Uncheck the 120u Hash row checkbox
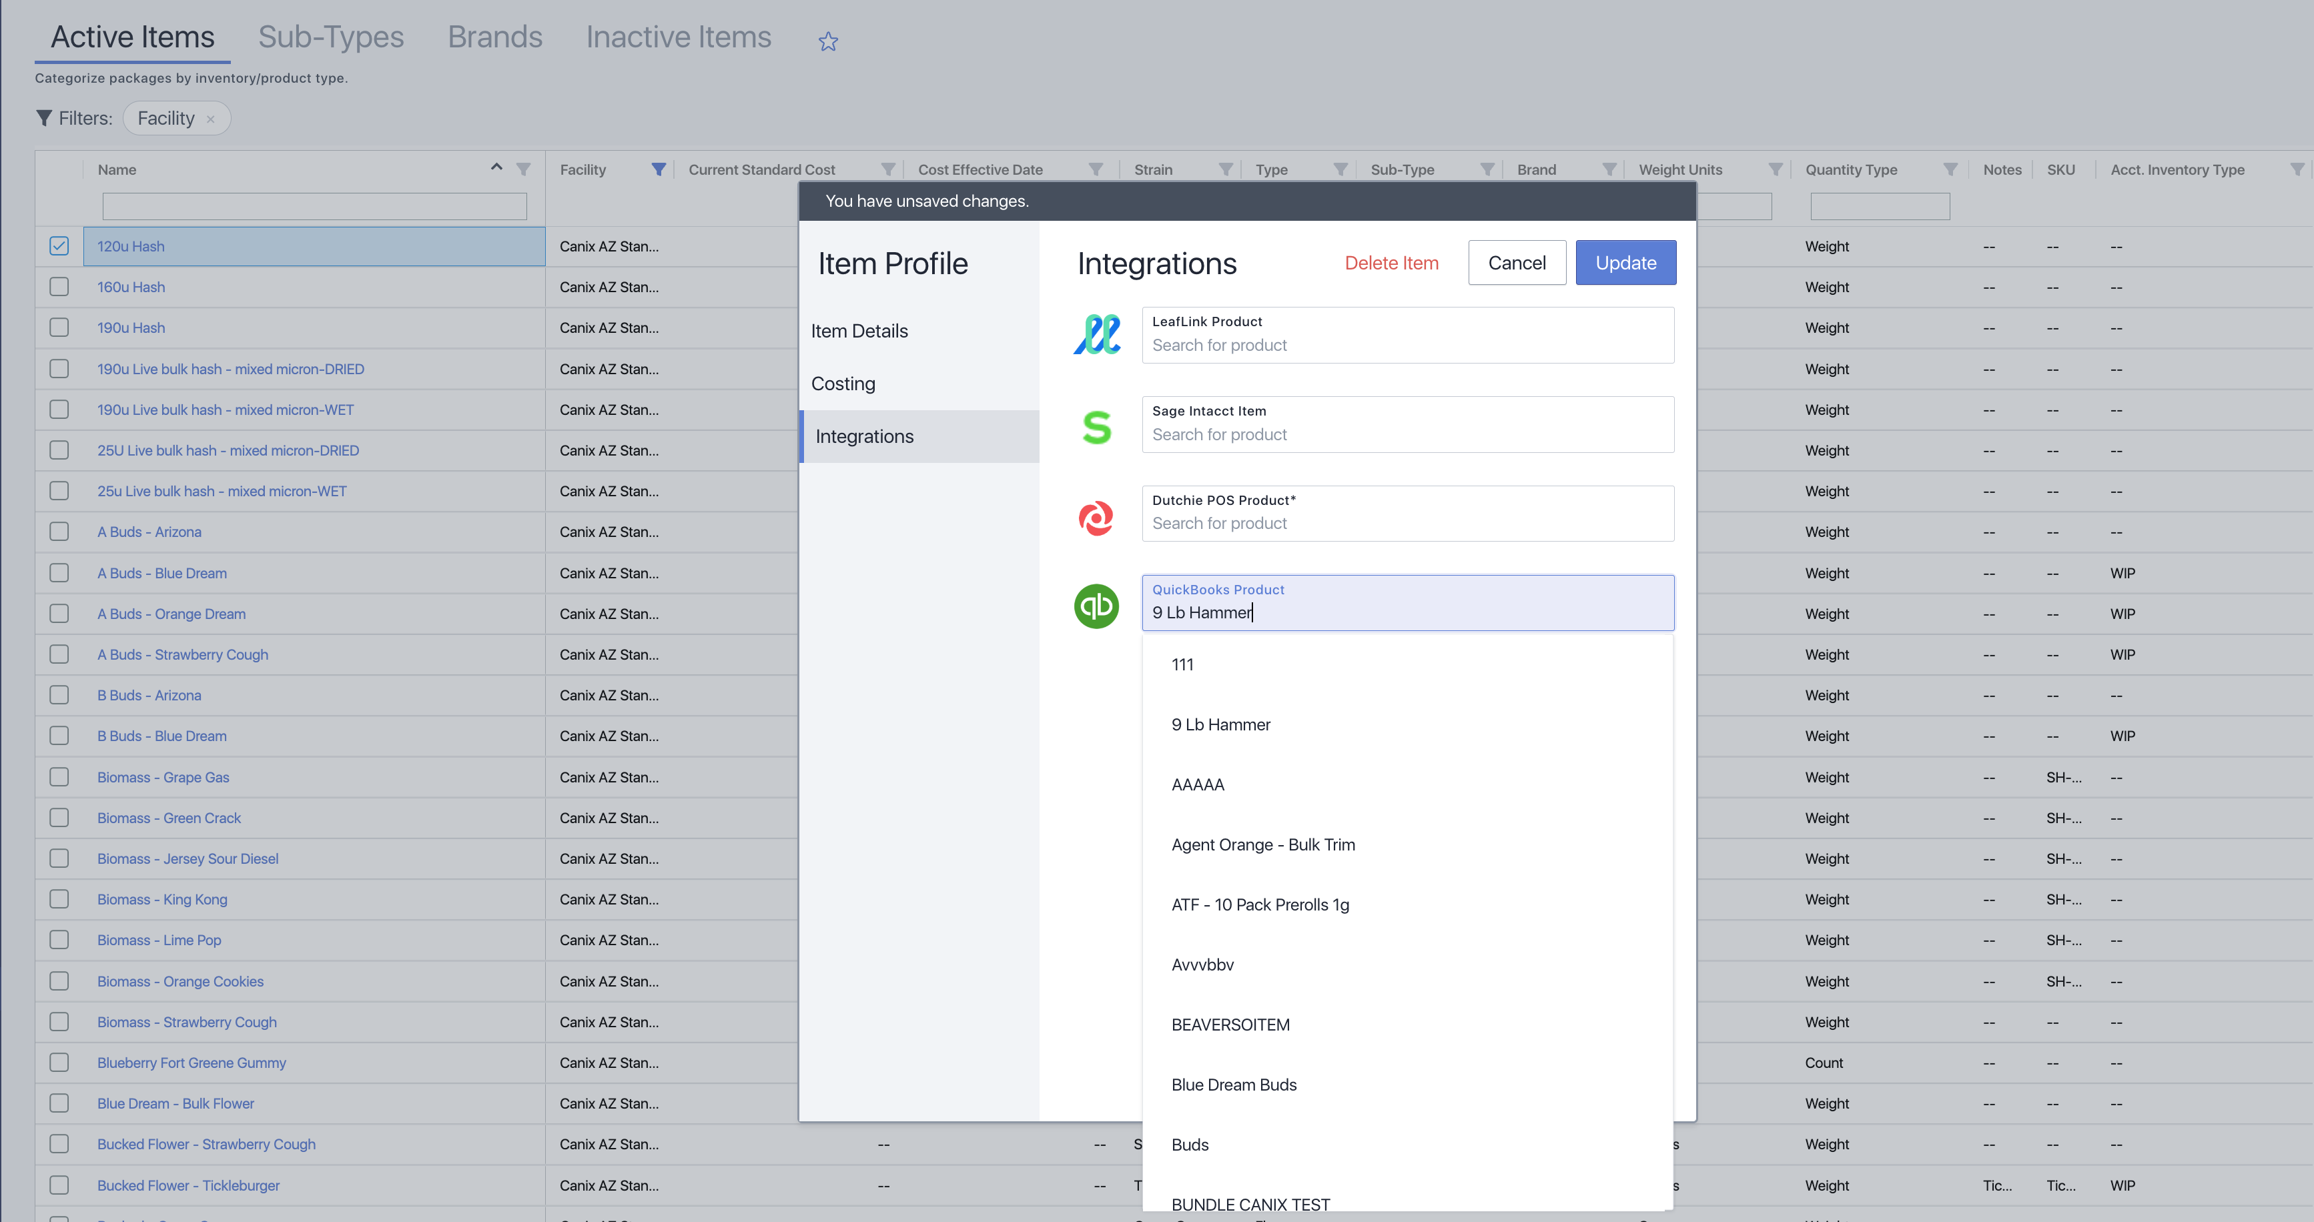Screen dimensions: 2314x1222 click(x=59, y=246)
